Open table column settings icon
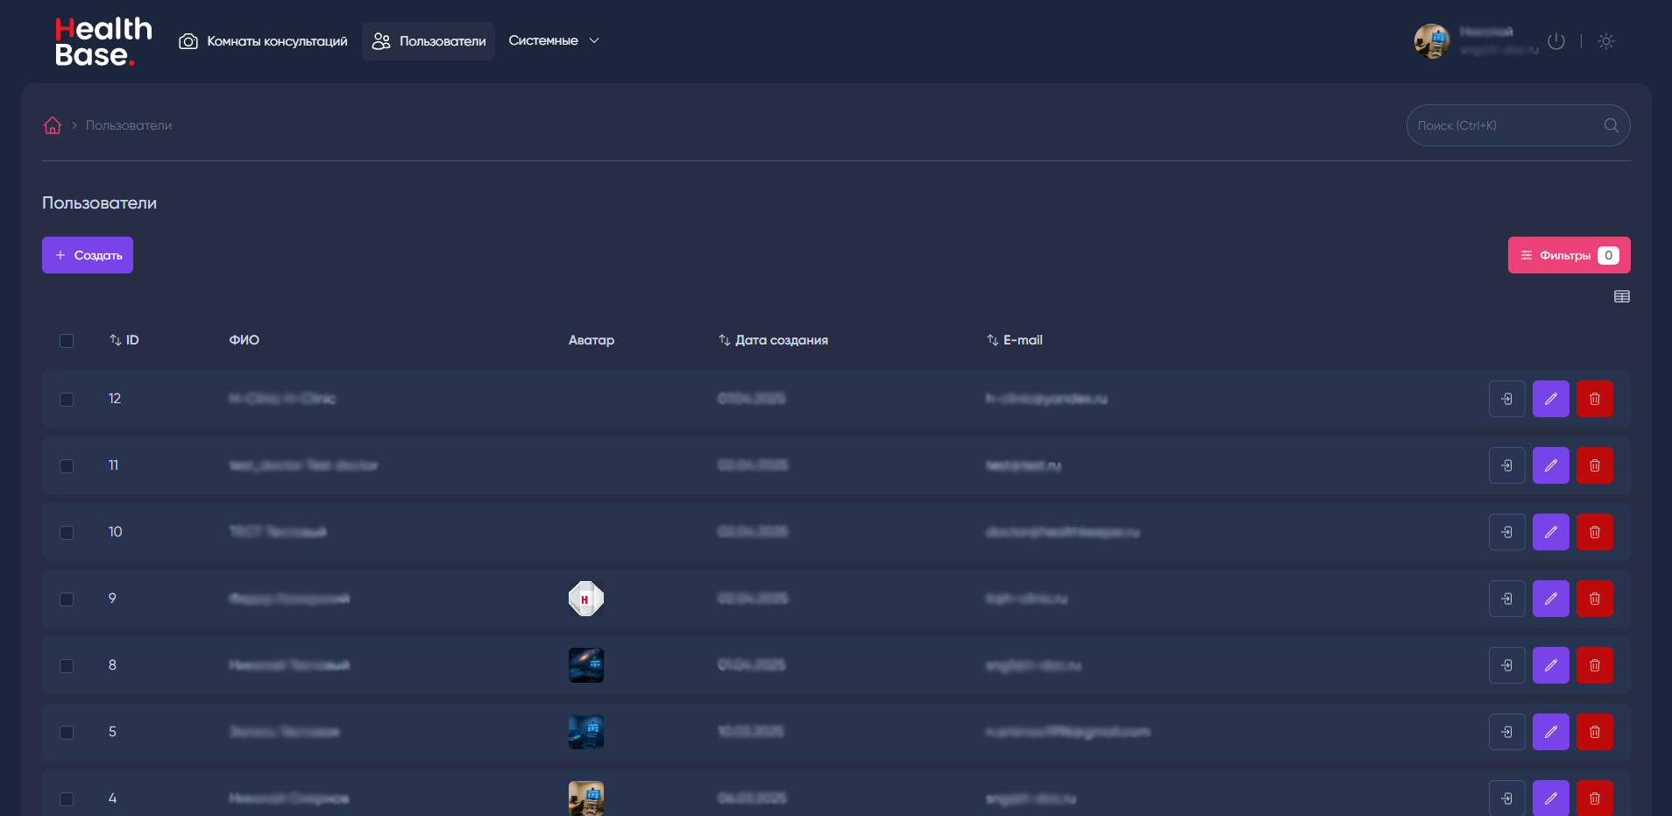1672x816 pixels. click(x=1622, y=297)
